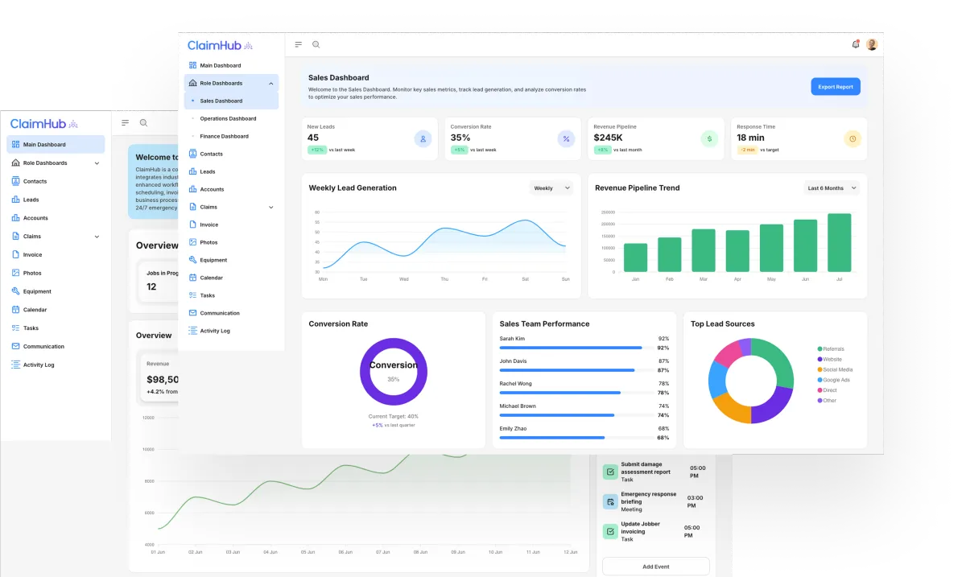Click the notification bell icon
966x577 pixels.
click(x=856, y=44)
